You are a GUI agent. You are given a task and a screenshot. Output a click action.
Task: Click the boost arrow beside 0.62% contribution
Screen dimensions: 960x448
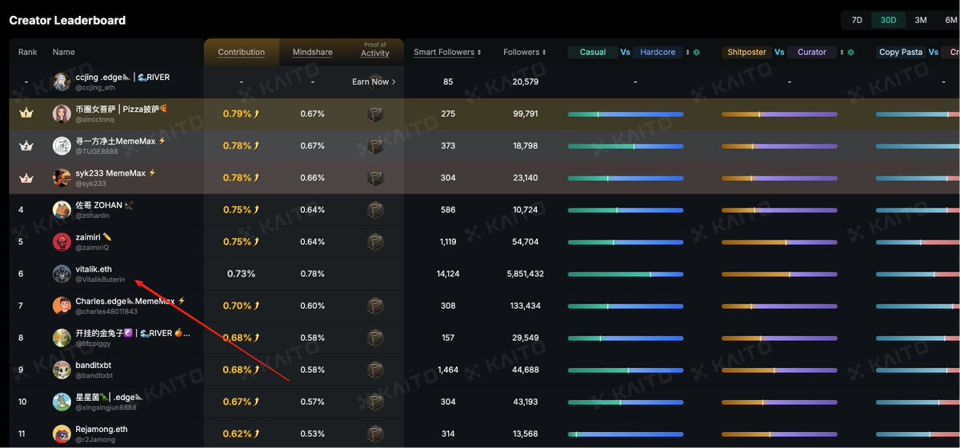[x=257, y=434]
